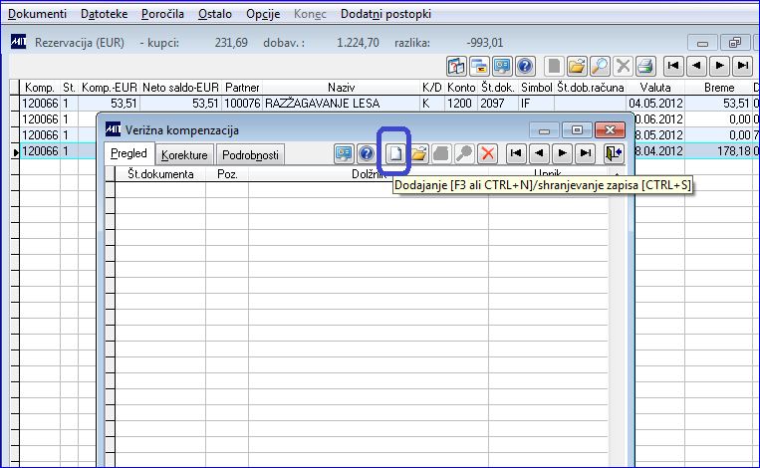Click the printer icon in main toolbar
760x468 pixels.
pos(646,67)
